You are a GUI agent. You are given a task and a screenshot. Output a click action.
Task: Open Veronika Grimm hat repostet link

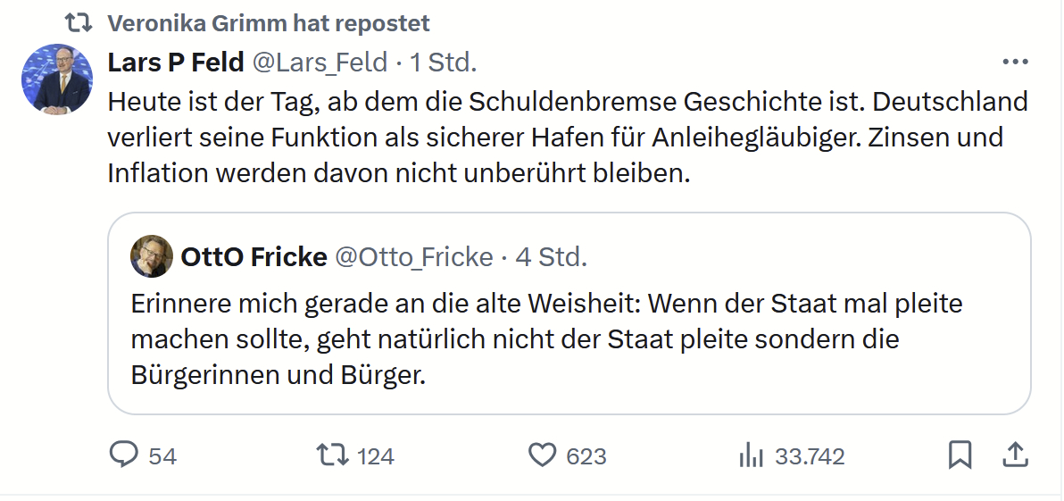tap(268, 22)
